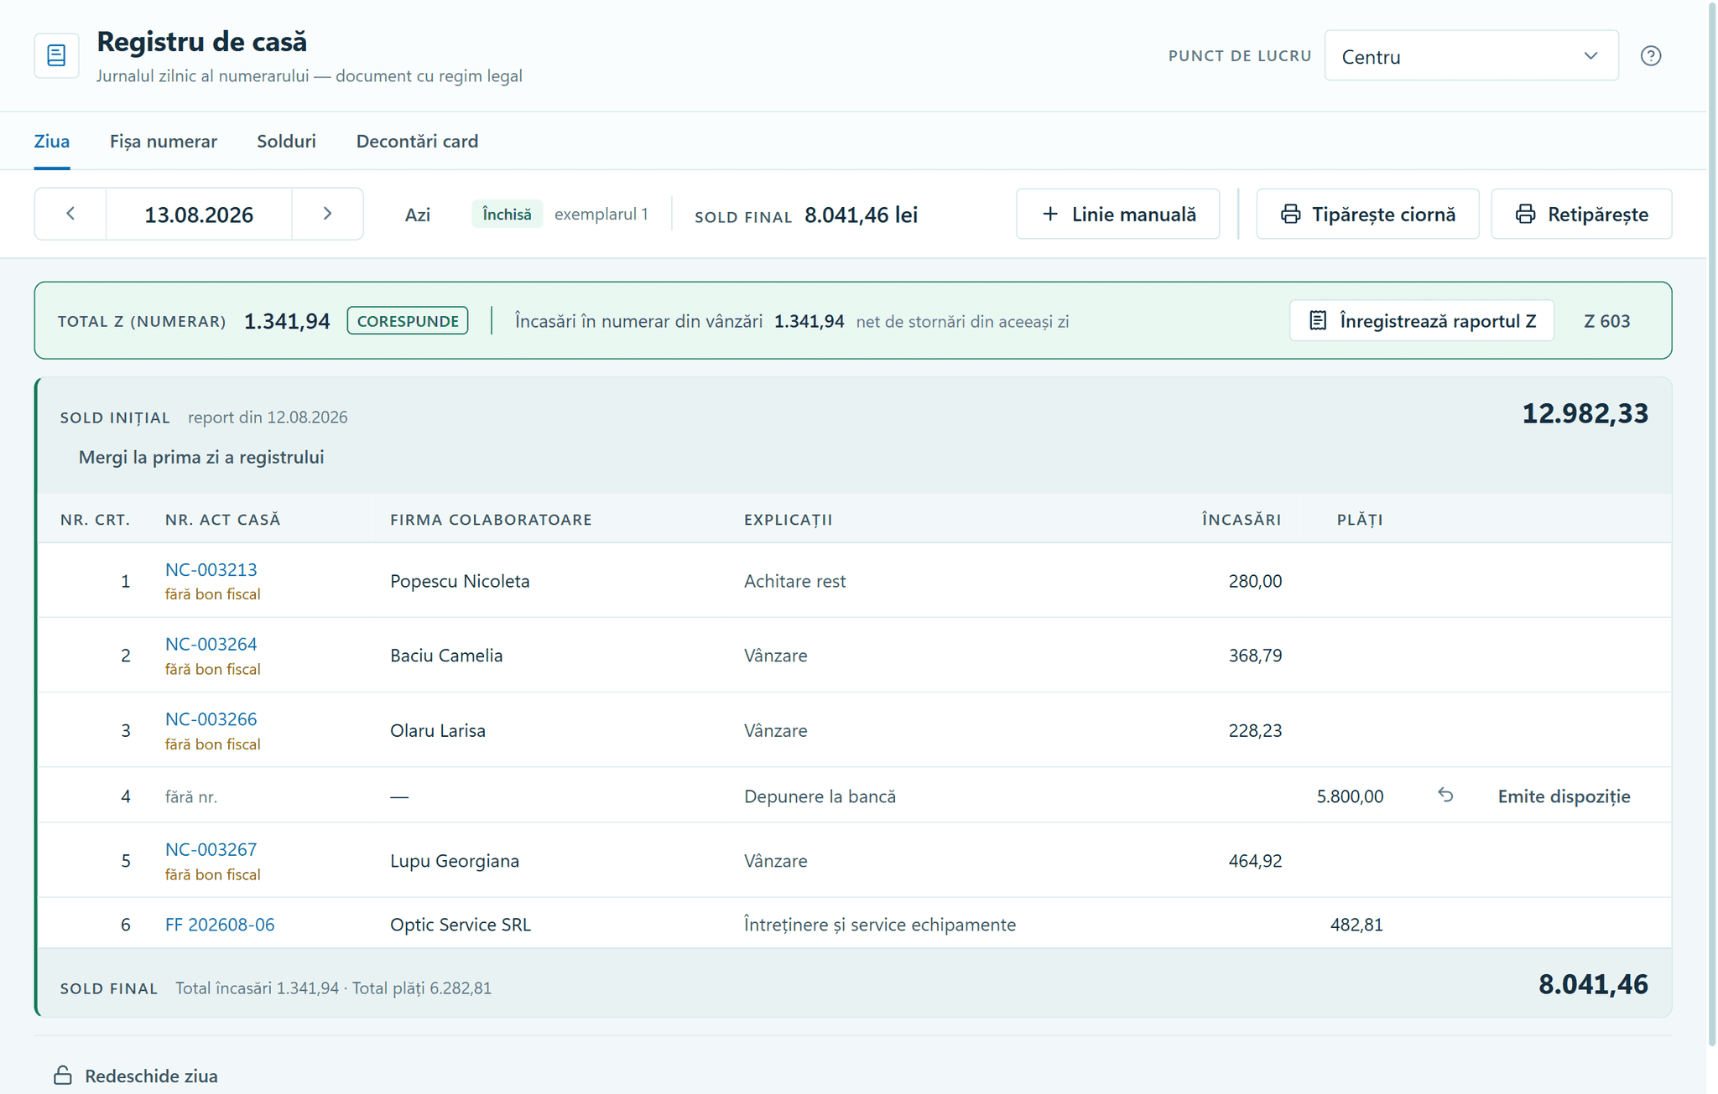Open the Solduri tab
This screenshot has width=1718, height=1094.
pyautogui.click(x=286, y=141)
